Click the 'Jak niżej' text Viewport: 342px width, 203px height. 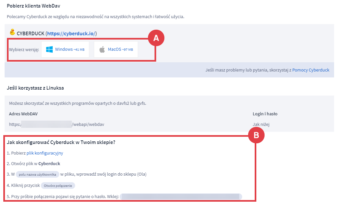261,124
